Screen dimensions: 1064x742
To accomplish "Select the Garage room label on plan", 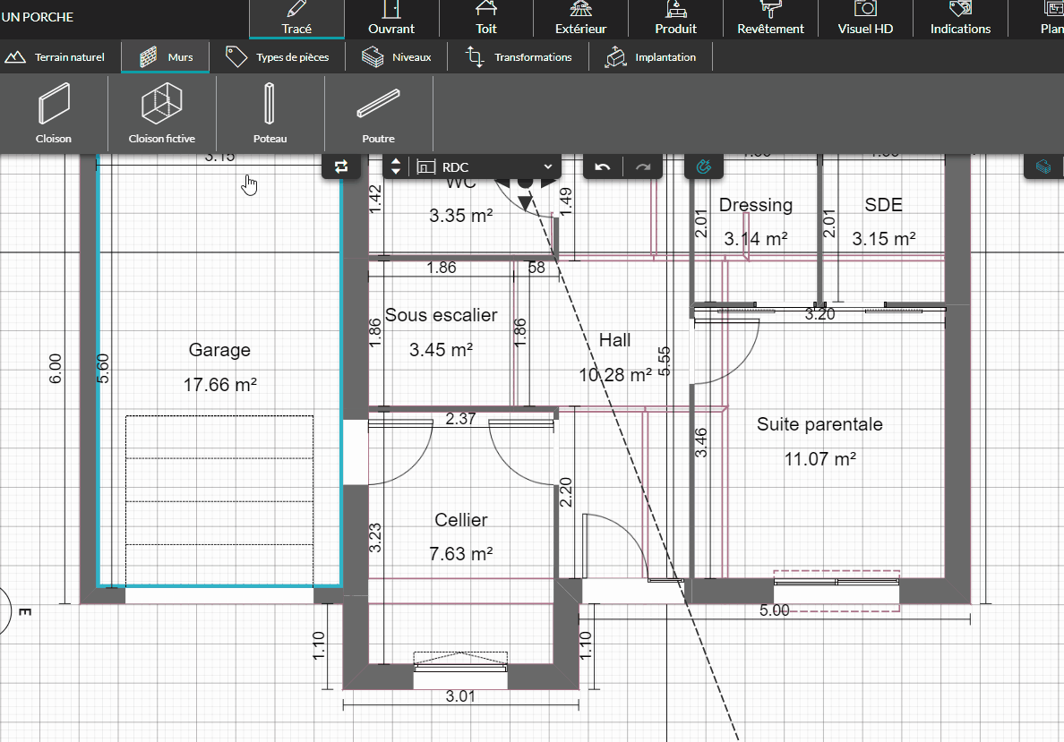I will click(219, 350).
